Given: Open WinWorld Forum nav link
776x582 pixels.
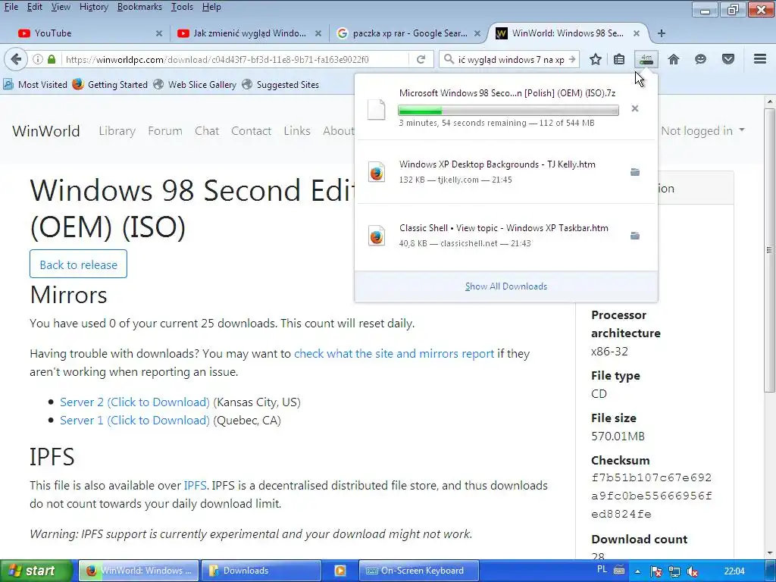Looking at the screenshot, I should pyautogui.click(x=165, y=130).
